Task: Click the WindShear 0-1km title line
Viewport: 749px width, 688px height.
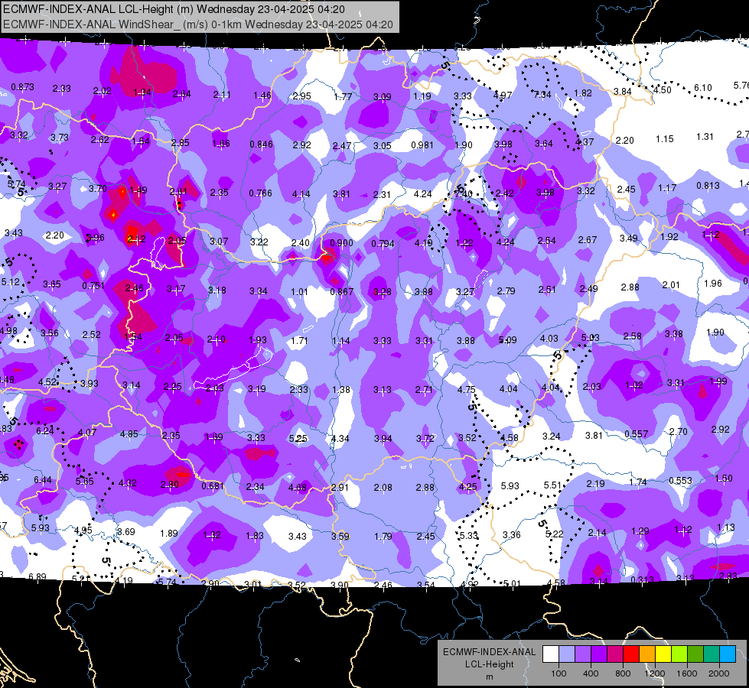Action: point(197,24)
